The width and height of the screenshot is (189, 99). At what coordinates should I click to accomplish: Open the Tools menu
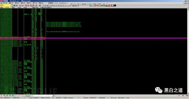tap(56, 3)
